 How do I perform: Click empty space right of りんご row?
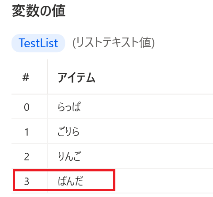(x=147, y=156)
